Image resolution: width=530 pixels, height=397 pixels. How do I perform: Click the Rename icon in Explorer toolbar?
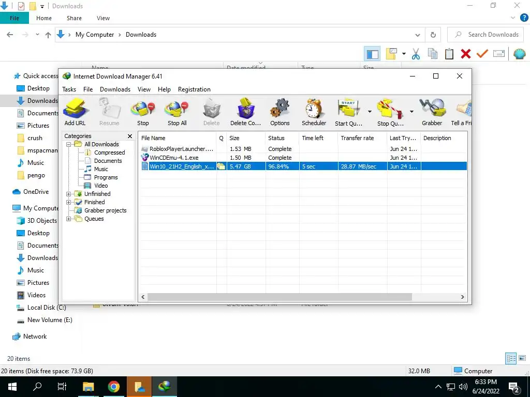[x=498, y=54]
